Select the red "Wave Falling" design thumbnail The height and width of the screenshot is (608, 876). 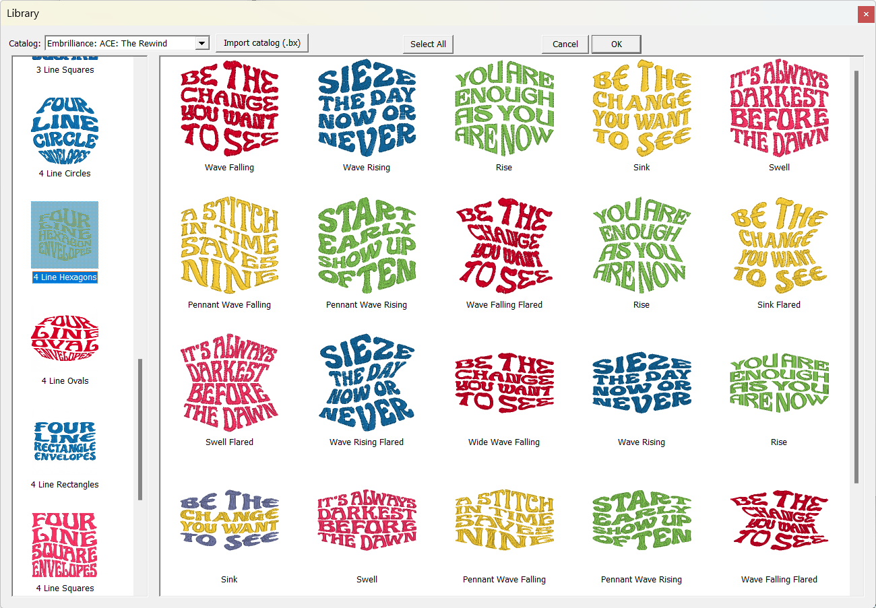point(229,108)
